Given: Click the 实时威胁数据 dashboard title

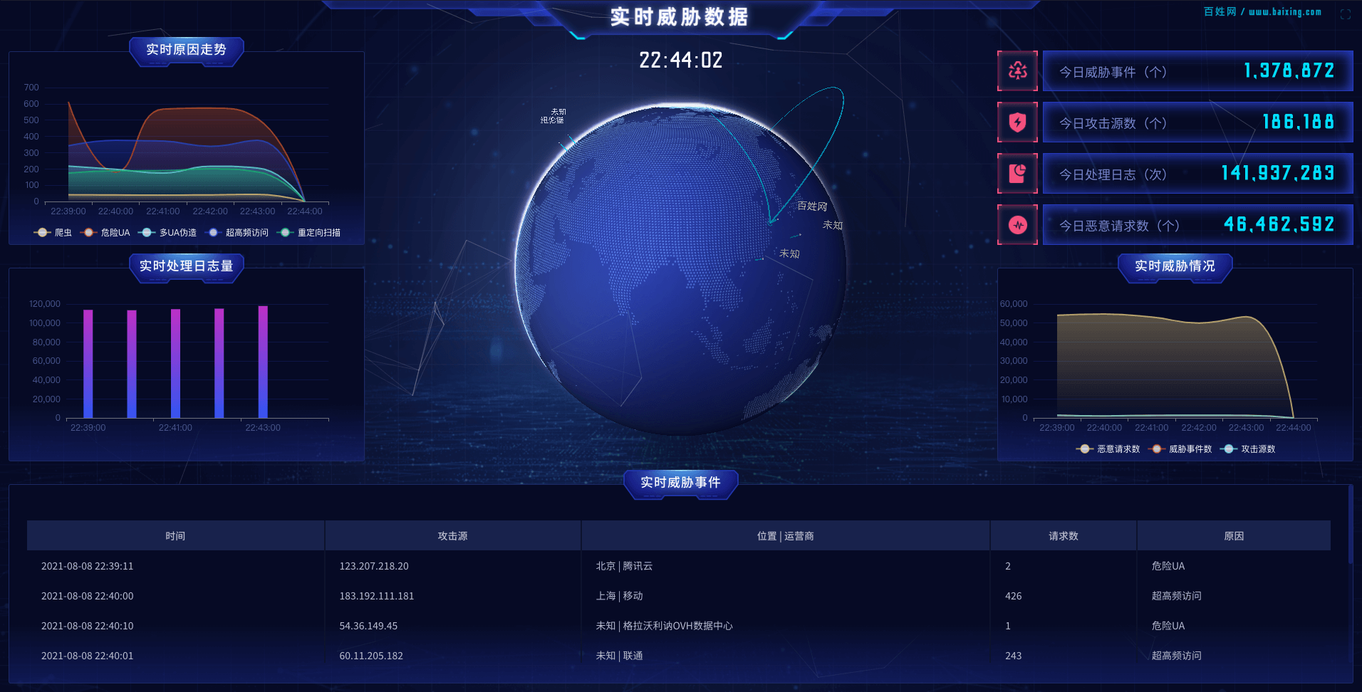Looking at the screenshot, I should click(x=680, y=16).
